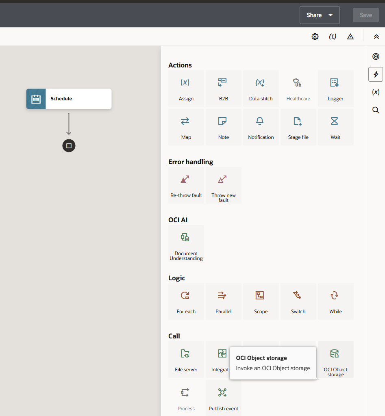The image size is (385, 416).
Task: Choose the Data stitch action
Action: tap(261, 89)
